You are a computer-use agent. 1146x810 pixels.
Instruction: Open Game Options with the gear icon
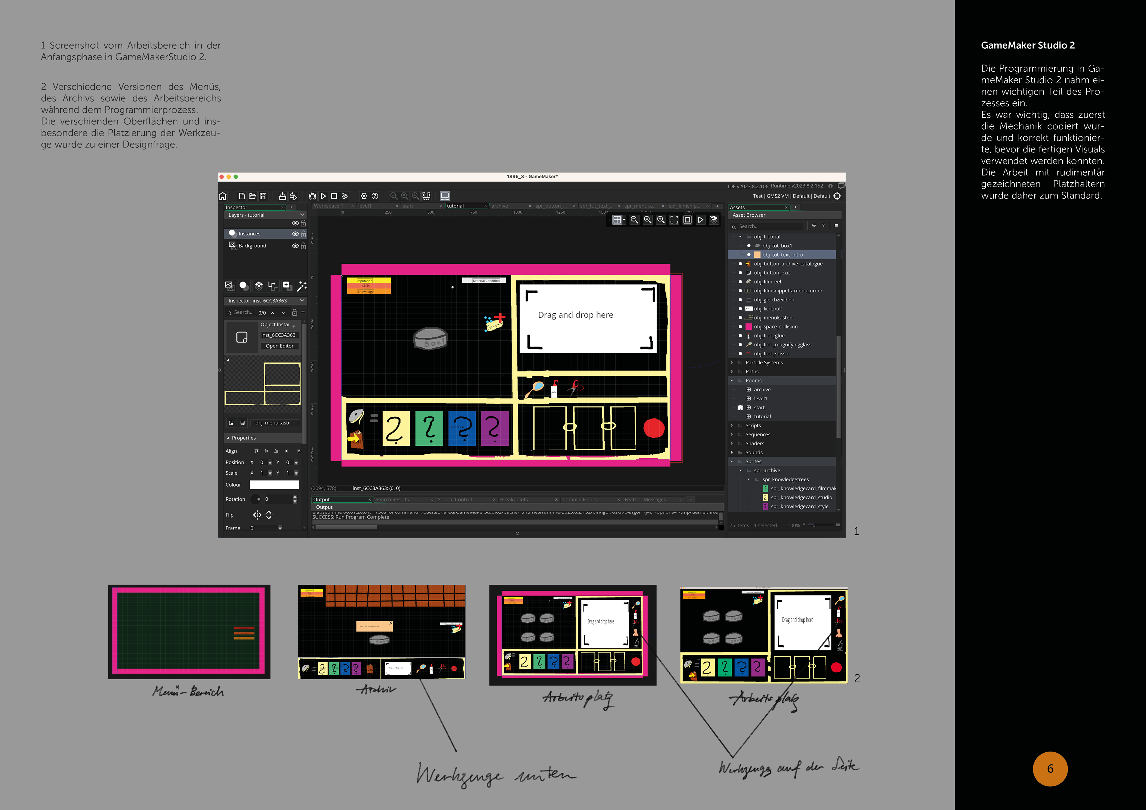tap(364, 196)
